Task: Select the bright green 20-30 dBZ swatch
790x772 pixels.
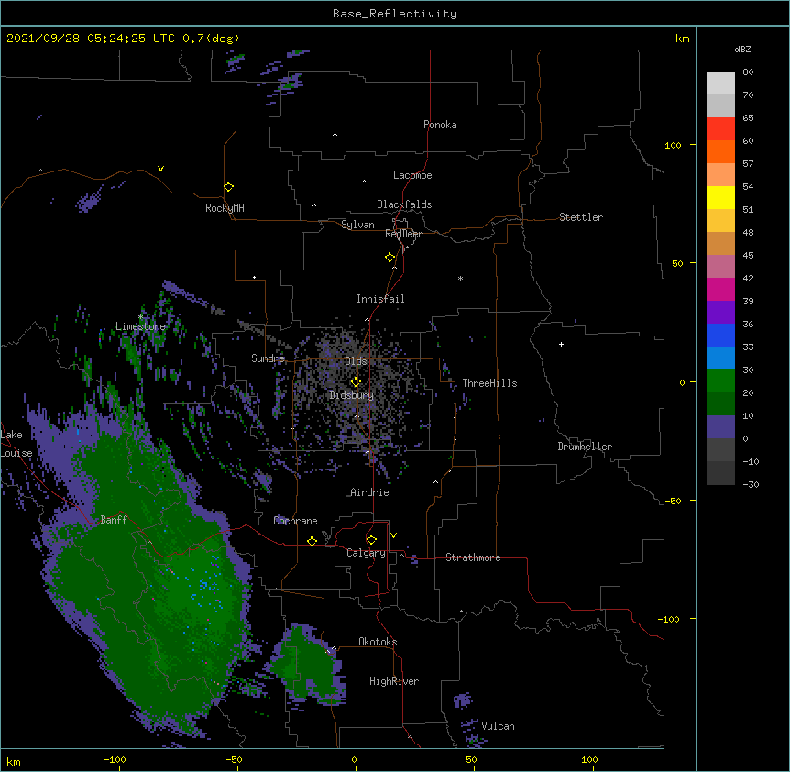Action: tap(720, 381)
